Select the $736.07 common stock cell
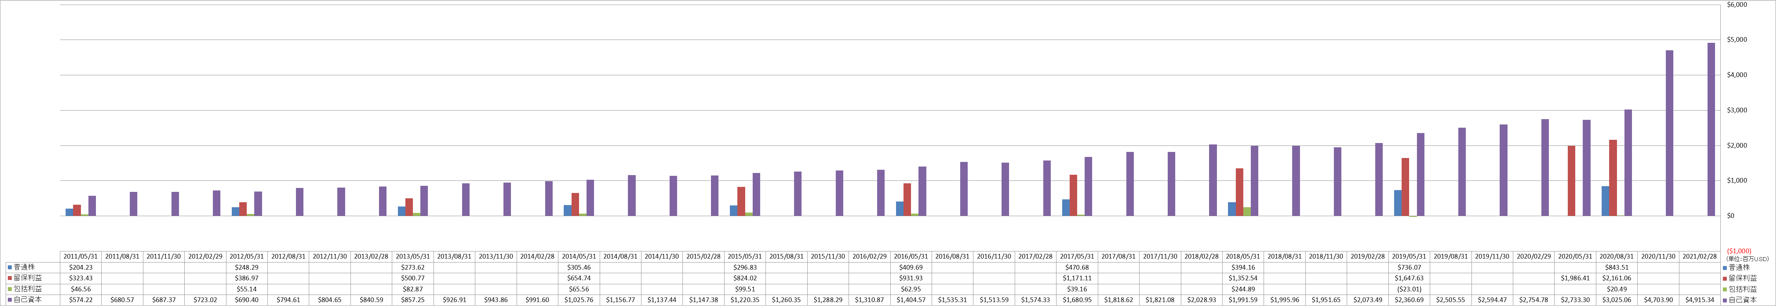Image resolution: width=1776 pixels, height=306 pixels. (x=1409, y=267)
